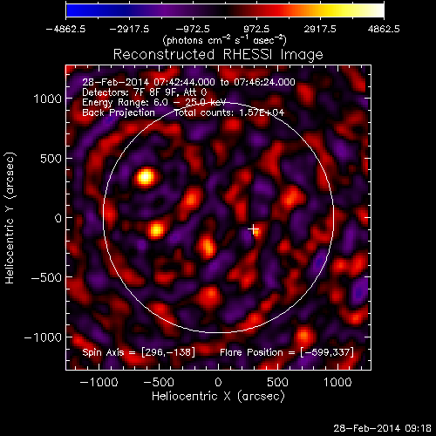Click the 'Detectors: 7F 8F 9F, Att 0' line
This screenshot has width=436, height=436.
click(x=145, y=92)
